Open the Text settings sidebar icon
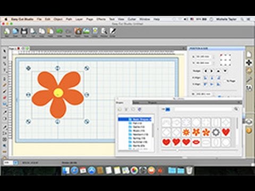Image resolution: width=255 pixels, height=191 pixels. pos(249,88)
